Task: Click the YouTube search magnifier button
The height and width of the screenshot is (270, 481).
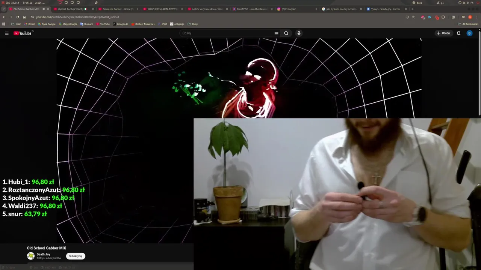Action: [x=286, y=33]
